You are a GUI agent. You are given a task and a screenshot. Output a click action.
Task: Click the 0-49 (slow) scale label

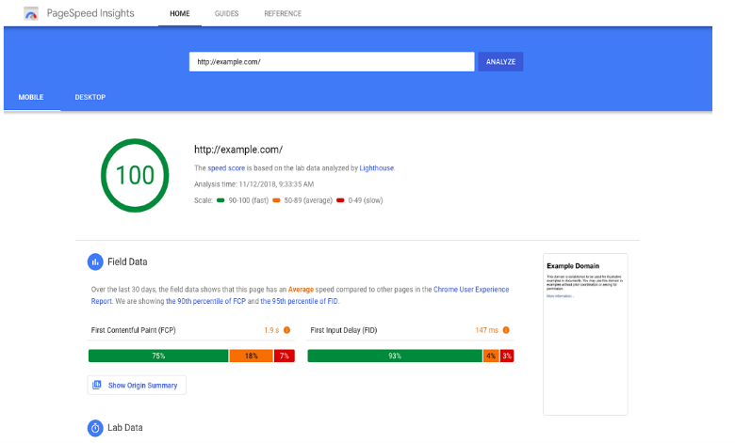pyautogui.click(x=366, y=200)
